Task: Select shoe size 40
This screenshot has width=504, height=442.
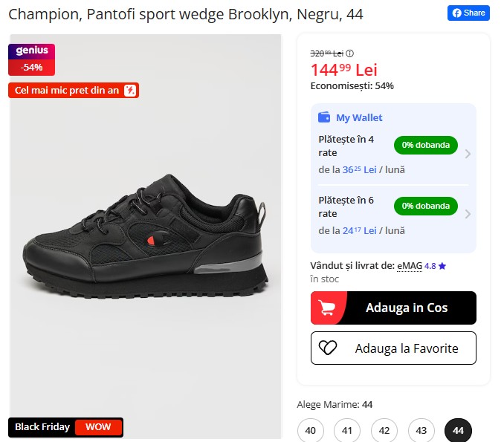Action: point(311,431)
